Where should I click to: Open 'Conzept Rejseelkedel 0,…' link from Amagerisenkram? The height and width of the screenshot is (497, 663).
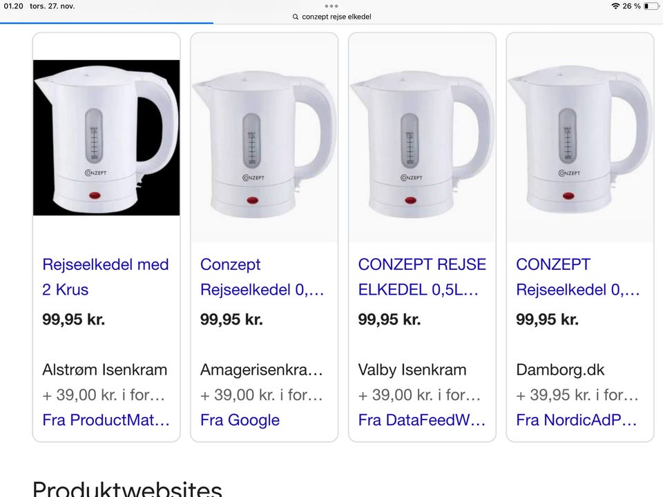pyautogui.click(x=262, y=277)
